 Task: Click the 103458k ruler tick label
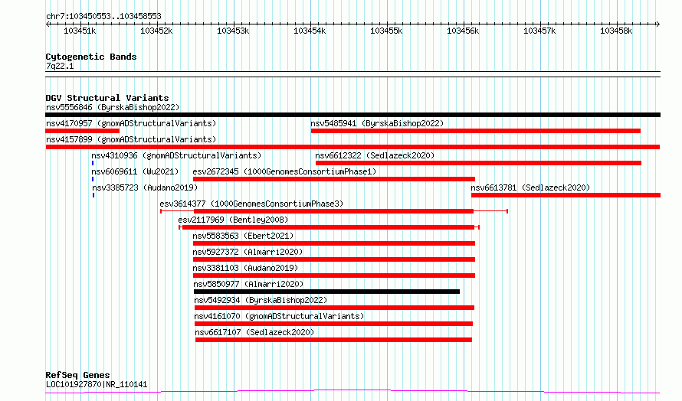tap(616, 31)
